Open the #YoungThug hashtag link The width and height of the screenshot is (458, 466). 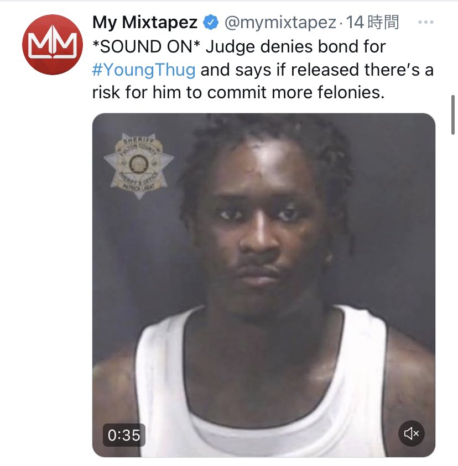click(144, 70)
